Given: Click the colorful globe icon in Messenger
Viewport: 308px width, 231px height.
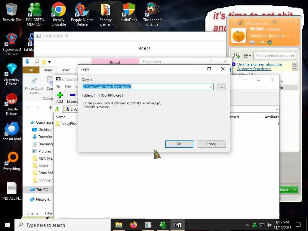Looking at the screenshot, I should 269,42.
